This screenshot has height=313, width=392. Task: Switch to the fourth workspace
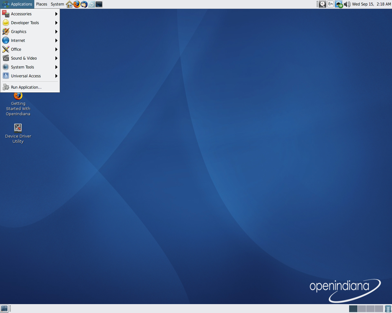point(379,309)
